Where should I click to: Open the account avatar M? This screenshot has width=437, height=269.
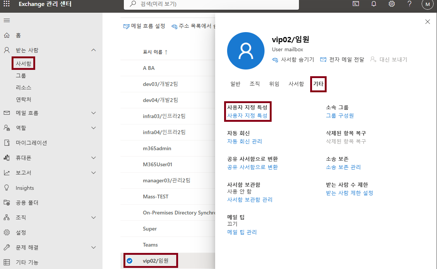(428, 4)
